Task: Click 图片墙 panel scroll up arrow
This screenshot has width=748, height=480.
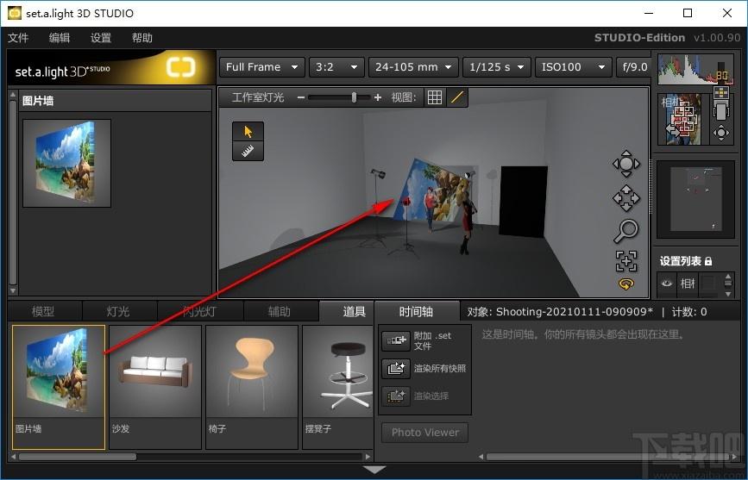Action: tap(13, 95)
